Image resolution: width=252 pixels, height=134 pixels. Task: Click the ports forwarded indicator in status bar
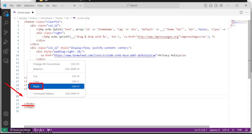[x=49, y=130]
